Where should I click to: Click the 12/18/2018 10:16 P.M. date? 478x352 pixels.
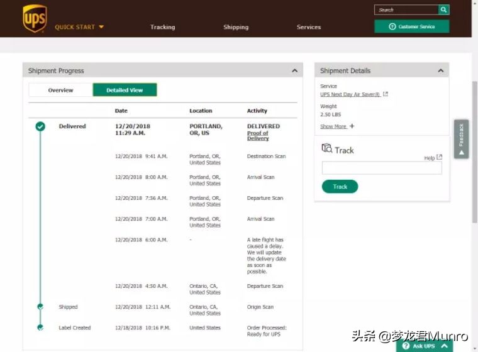142,327
